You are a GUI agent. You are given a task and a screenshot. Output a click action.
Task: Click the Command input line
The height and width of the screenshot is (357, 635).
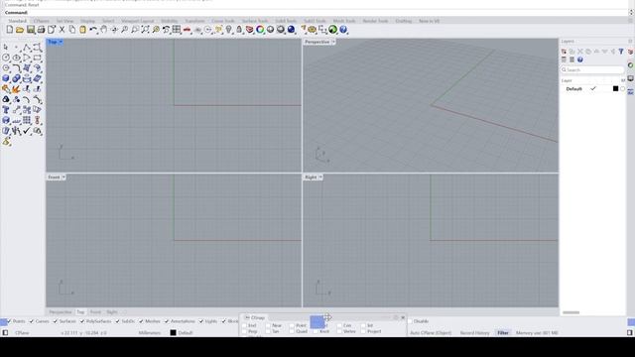point(316,13)
